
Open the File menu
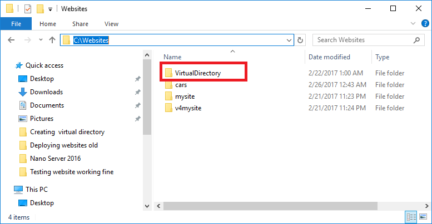(17, 24)
